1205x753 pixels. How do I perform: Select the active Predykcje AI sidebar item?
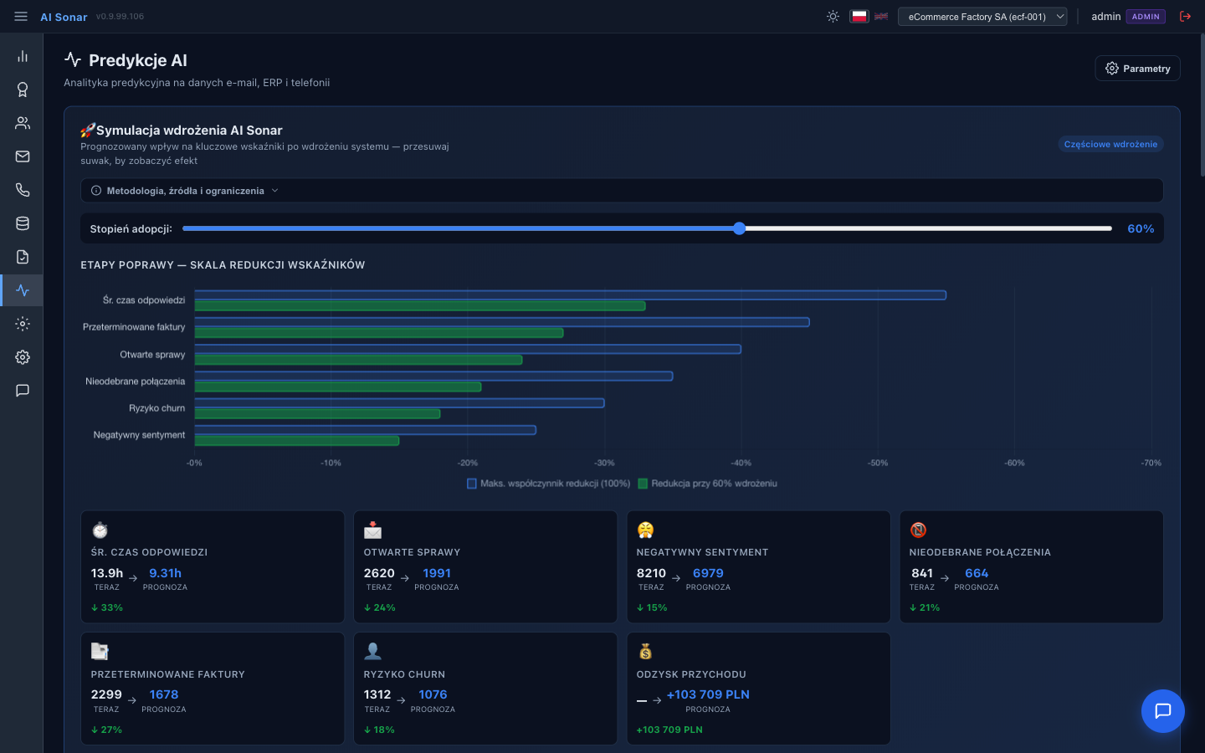[23, 290]
